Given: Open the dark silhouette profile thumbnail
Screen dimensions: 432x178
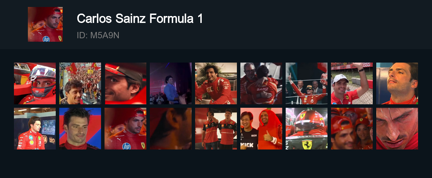Looking at the screenshot, I should [171, 129].
